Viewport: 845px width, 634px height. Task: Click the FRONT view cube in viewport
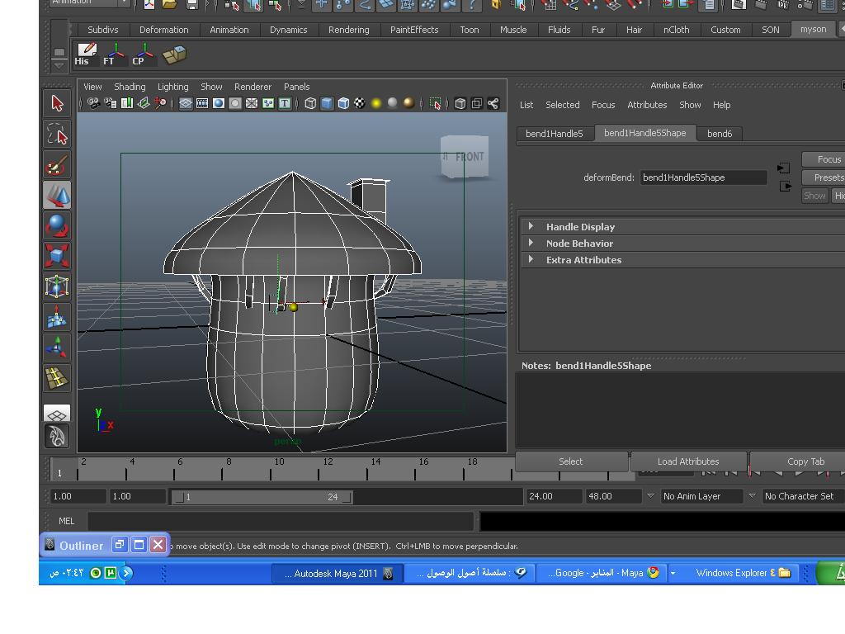(465, 156)
